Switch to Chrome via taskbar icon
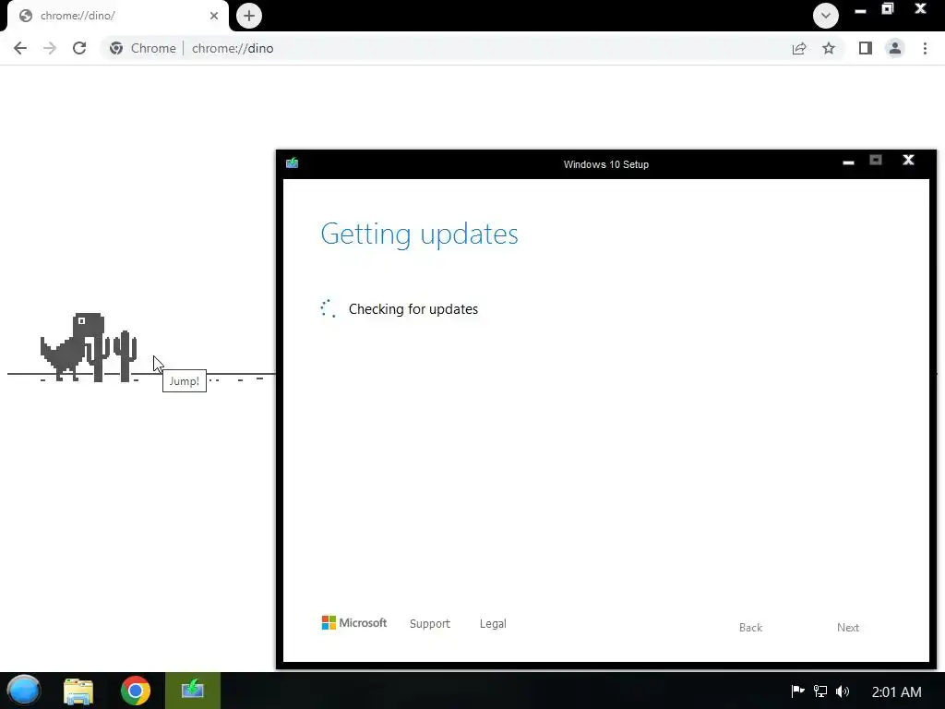Viewport: 945px width, 709px height. tap(136, 691)
